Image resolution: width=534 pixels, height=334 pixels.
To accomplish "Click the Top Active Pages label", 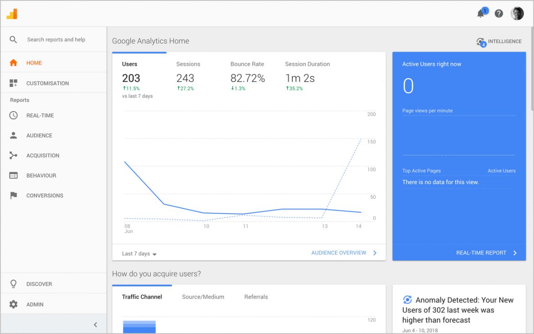I will [x=421, y=171].
